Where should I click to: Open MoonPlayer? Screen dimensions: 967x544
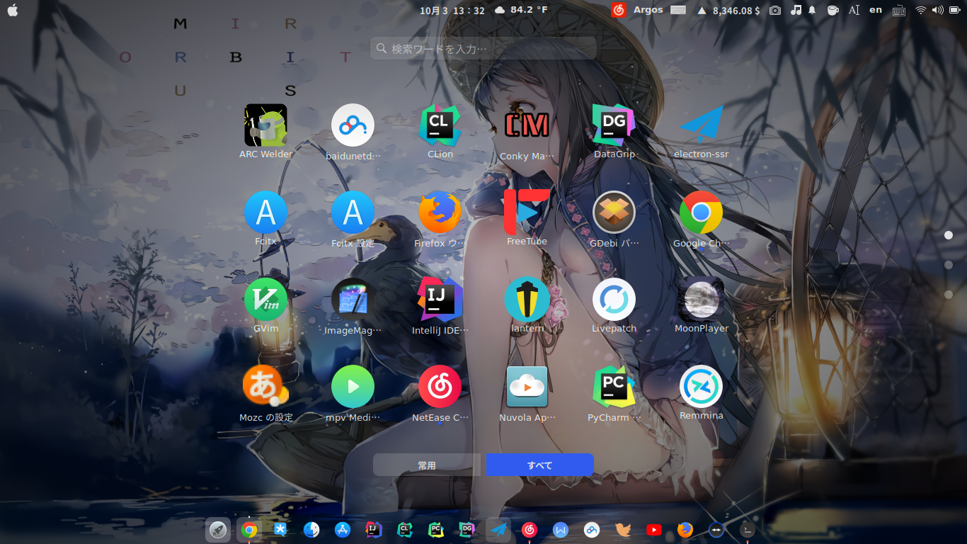(x=701, y=300)
